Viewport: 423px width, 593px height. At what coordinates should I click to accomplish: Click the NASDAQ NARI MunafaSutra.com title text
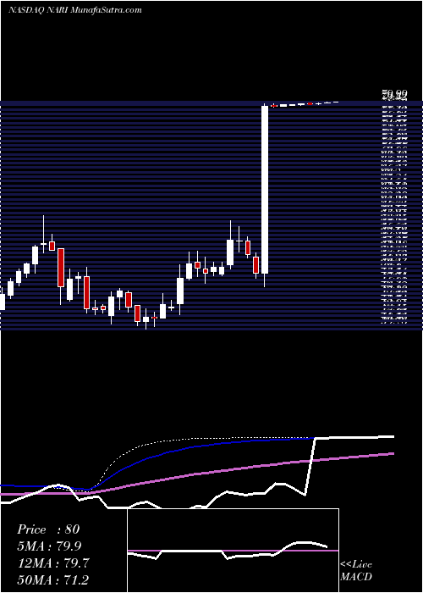pyautogui.click(x=74, y=10)
